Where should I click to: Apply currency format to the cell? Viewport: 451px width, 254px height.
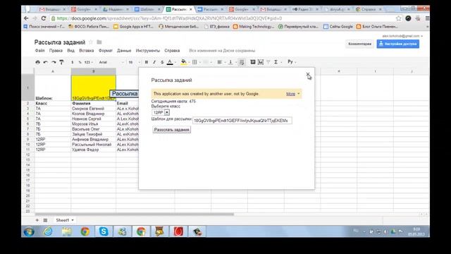72,62
